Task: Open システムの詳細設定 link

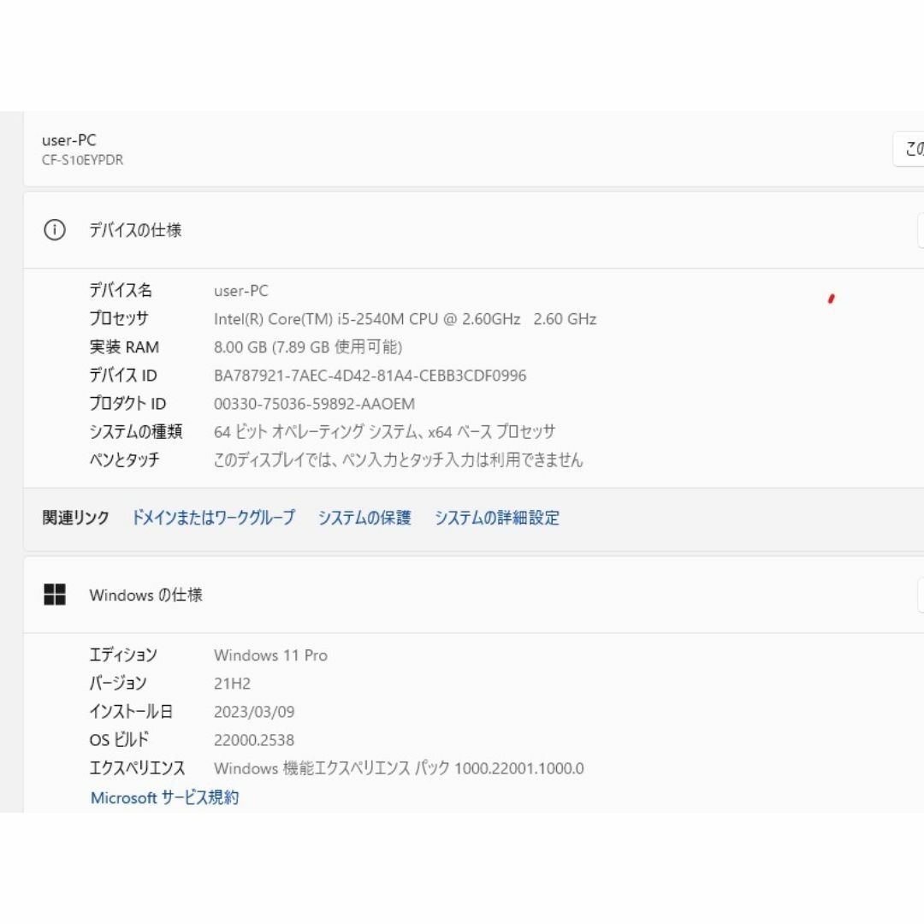Action: tap(497, 518)
